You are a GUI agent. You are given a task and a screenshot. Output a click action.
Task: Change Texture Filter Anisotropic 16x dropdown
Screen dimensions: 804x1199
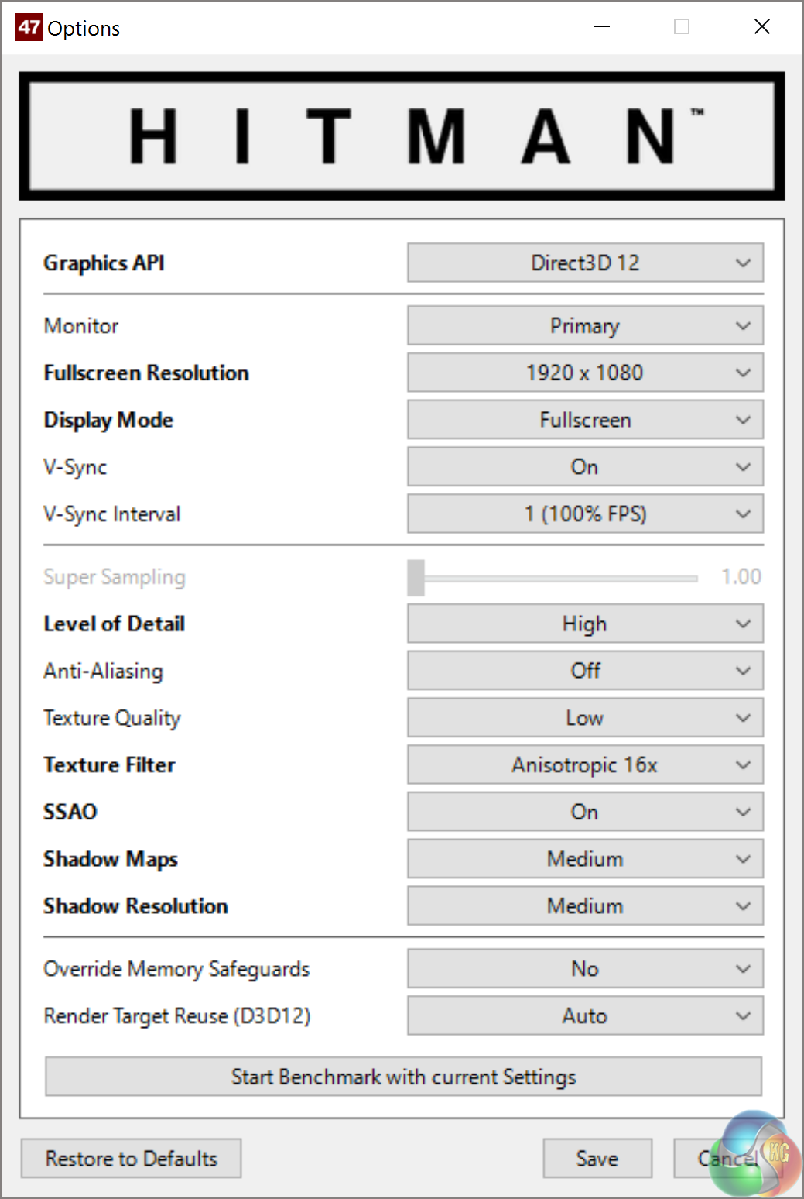pos(585,765)
